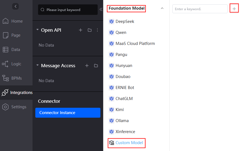
Task: Go to Page menu label
Action: [x=16, y=35]
